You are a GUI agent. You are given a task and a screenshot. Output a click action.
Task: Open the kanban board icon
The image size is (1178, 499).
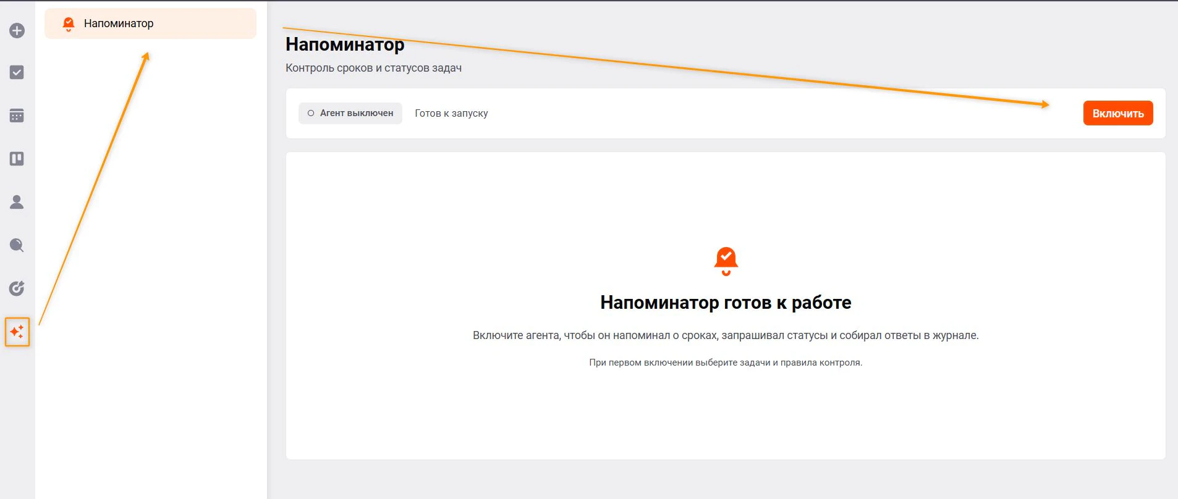tap(17, 159)
